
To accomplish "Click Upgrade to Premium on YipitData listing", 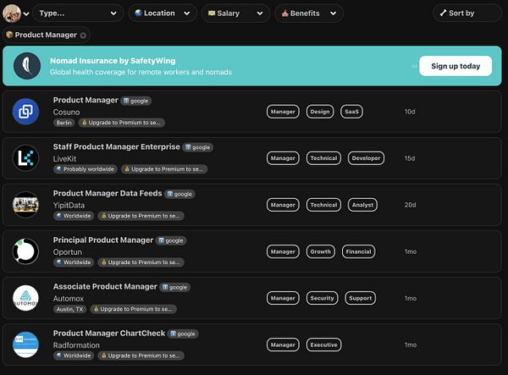I will [141, 216].
